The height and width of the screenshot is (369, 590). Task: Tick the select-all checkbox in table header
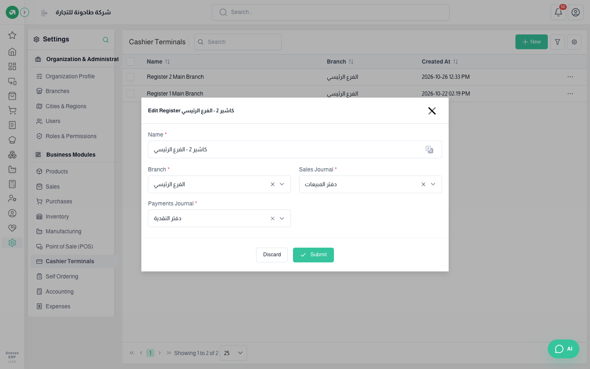(x=130, y=61)
